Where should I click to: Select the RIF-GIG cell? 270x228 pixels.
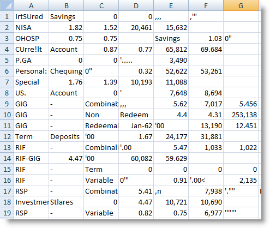pos(31,158)
